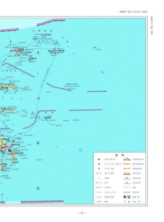Image resolution: width=164 pixels, height=222 pixels.
Task: Click the blue wharf symbol in the legend
Action: tap(125, 202)
